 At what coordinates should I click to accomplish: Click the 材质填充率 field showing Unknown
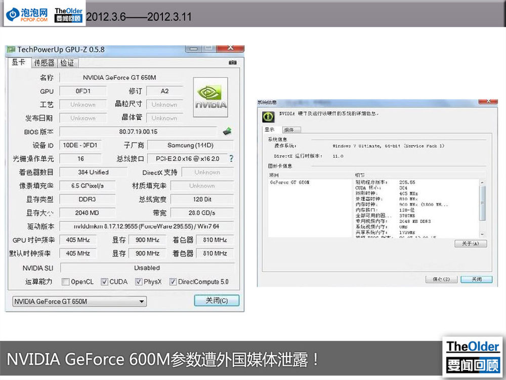tap(202, 186)
